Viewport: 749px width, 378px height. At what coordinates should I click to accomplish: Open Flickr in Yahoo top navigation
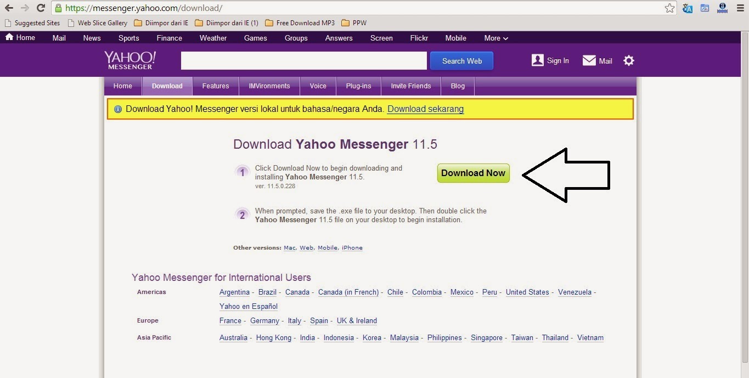[x=419, y=38]
